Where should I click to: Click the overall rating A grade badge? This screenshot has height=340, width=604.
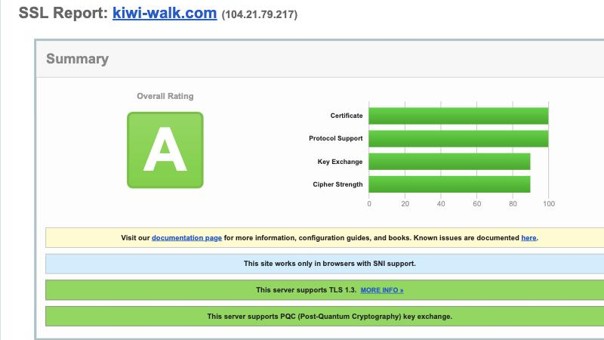(x=165, y=150)
